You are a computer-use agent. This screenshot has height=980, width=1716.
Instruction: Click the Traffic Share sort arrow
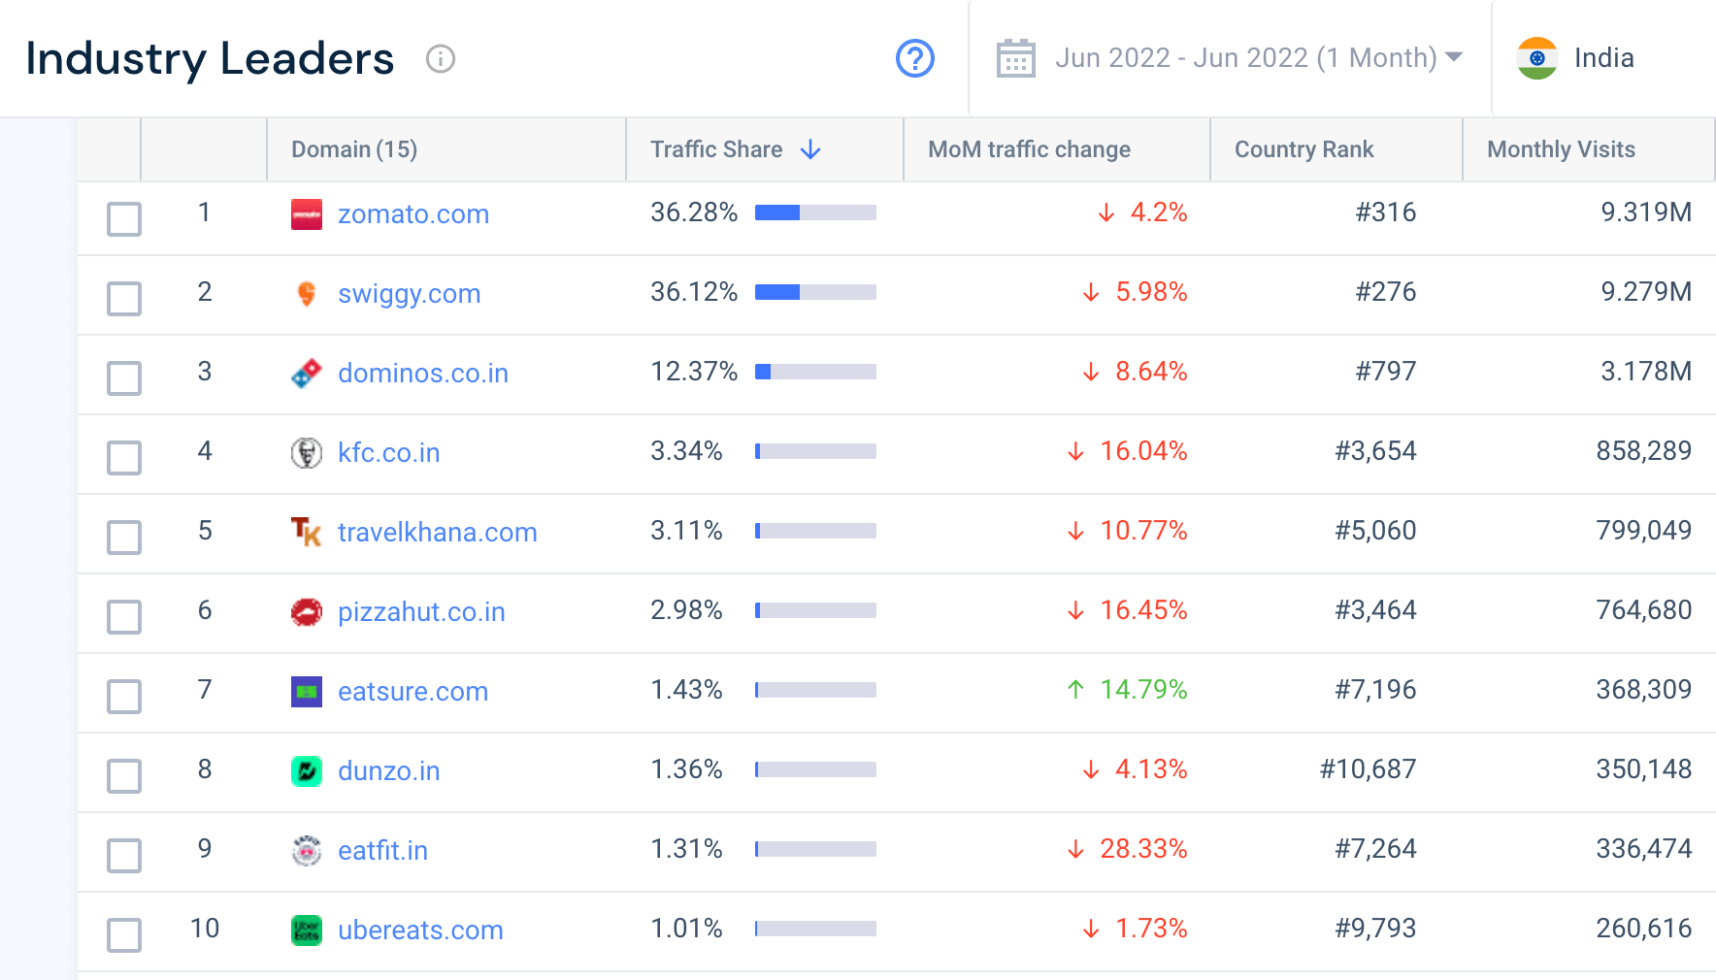[x=810, y=149]
